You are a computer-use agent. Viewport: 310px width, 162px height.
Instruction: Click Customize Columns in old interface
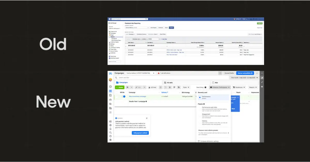tap(142, 34)
